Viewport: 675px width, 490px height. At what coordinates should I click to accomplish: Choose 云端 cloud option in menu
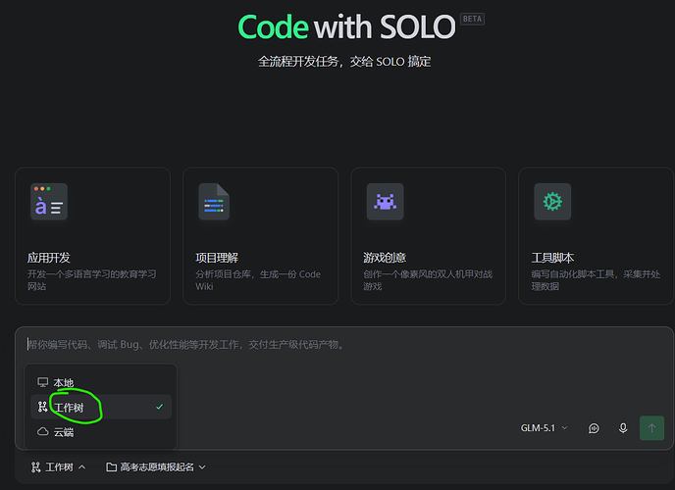(x=101, y=431)
